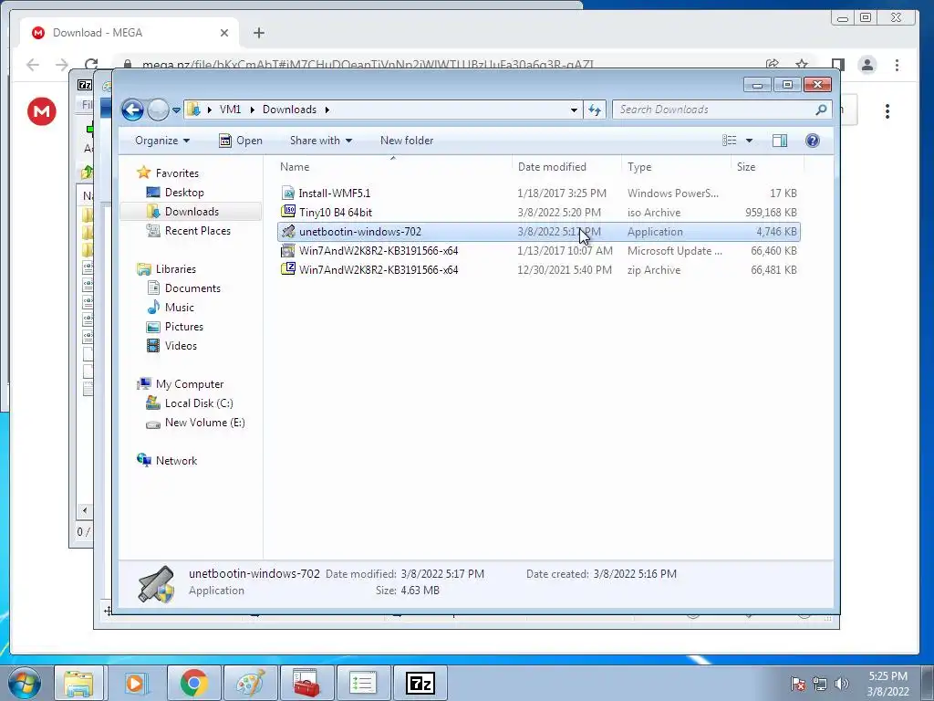934x701 pixels.
Task: Click the zip archive file icon
Action: click(x=288, y=269)
